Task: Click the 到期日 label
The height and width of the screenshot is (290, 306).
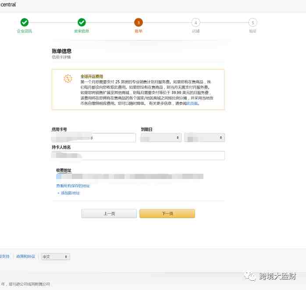Action: point(146,129)
